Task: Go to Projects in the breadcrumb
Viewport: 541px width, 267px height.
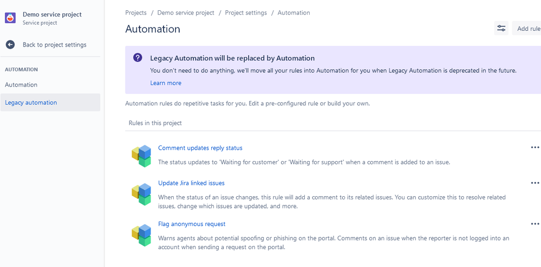Action: 136,12
